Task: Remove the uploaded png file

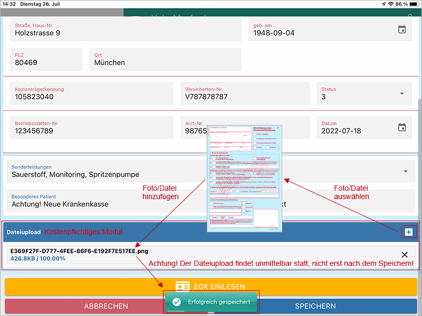Action: tap(405, 254)
